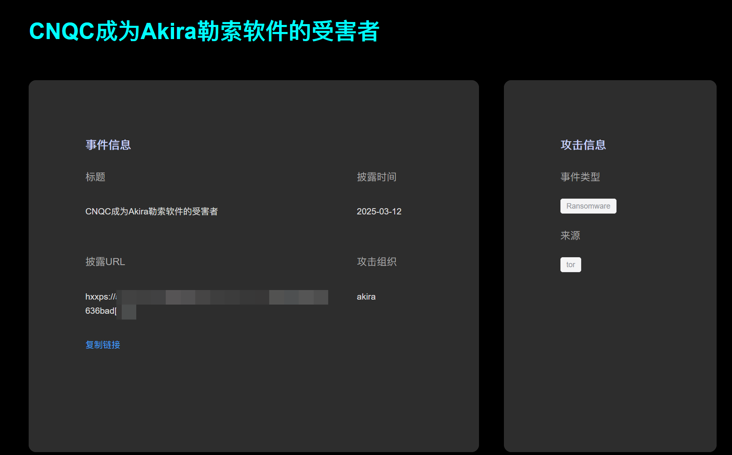Click the 披露URL field label
This screenshot has height=455, width=732.
point(105,262)
